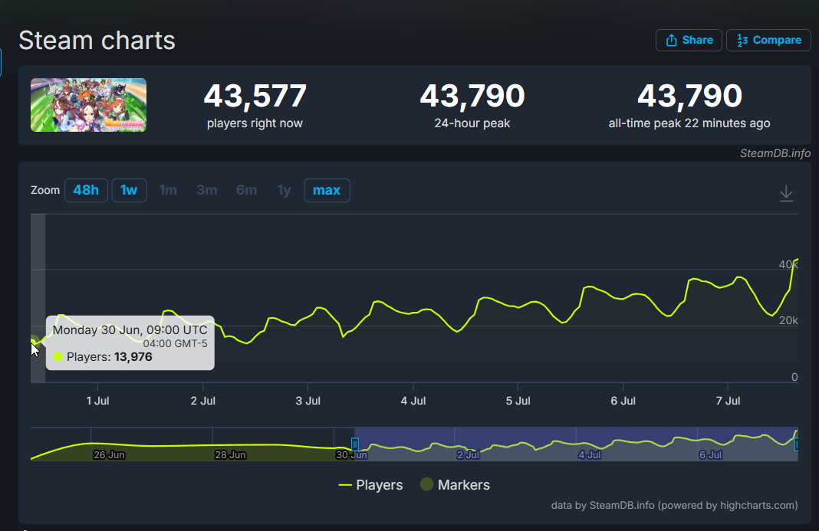Image resolution: width=819 pixels, height=531 pixels.
Task: Click the 7 Jul axis label
Action: [x=728, y=401]
